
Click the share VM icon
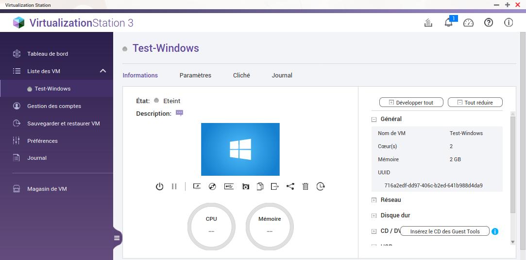point(290,186)
